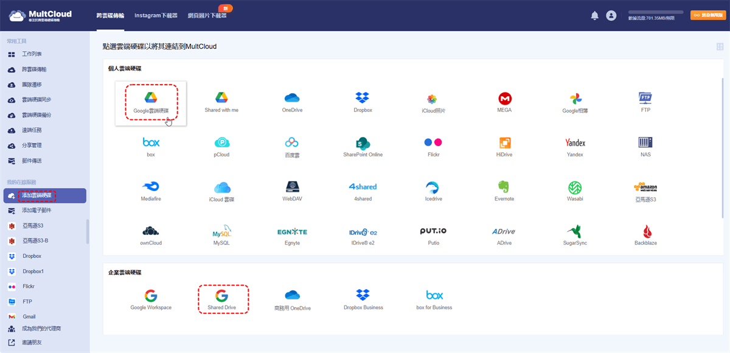Choose the Yandex service
730x353 pixels.
click(x=575, y=147)
